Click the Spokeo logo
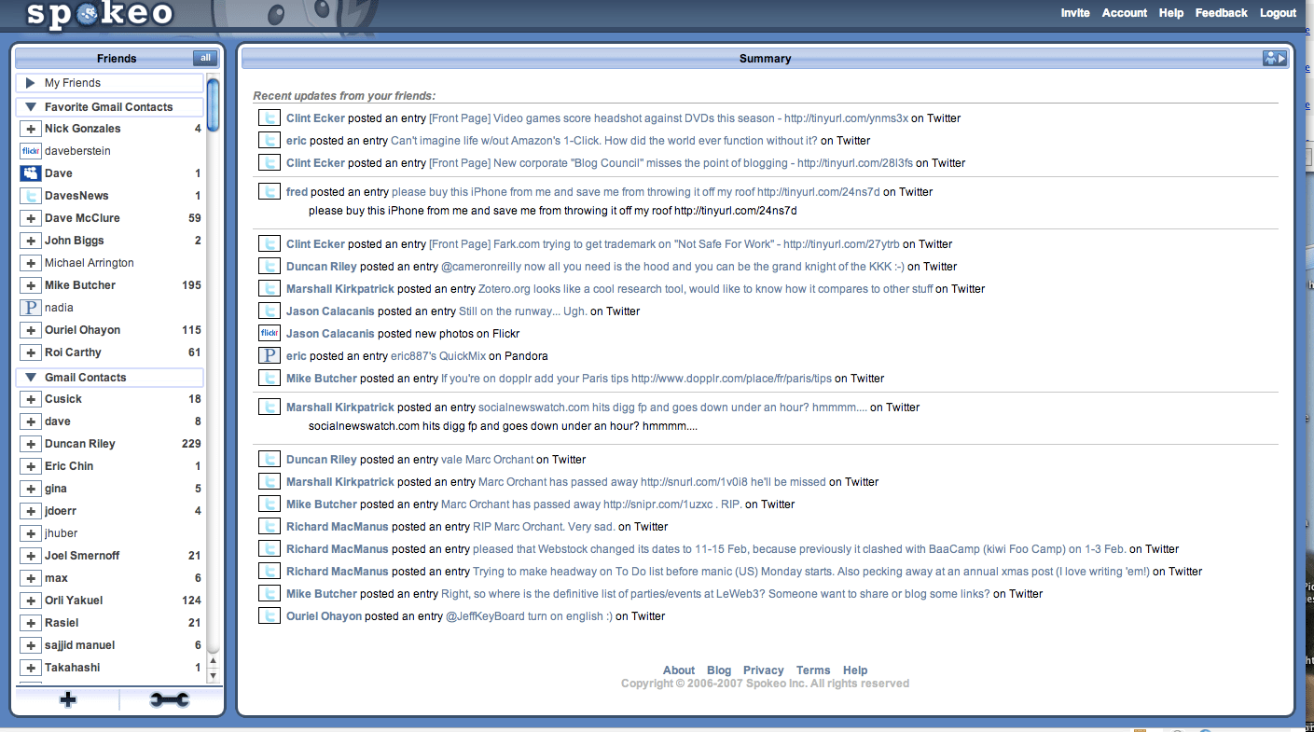 click(x=100, y=14)
